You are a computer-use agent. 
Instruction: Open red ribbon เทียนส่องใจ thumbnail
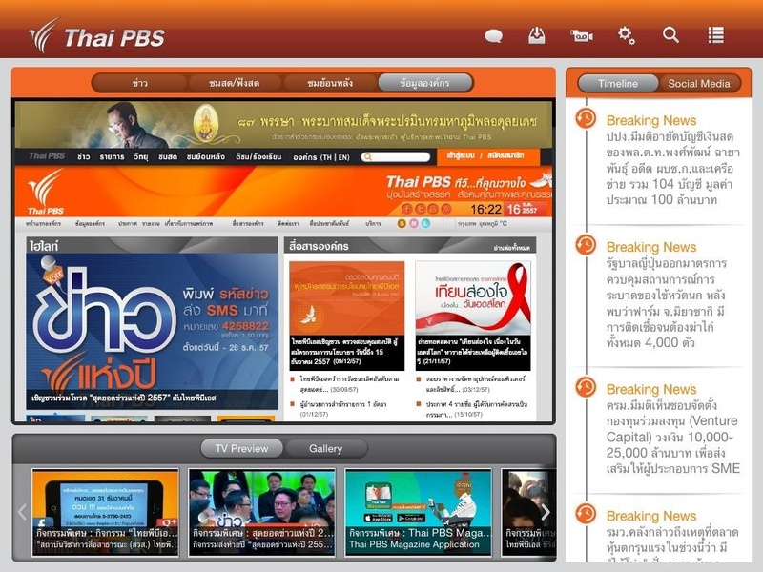473,297
